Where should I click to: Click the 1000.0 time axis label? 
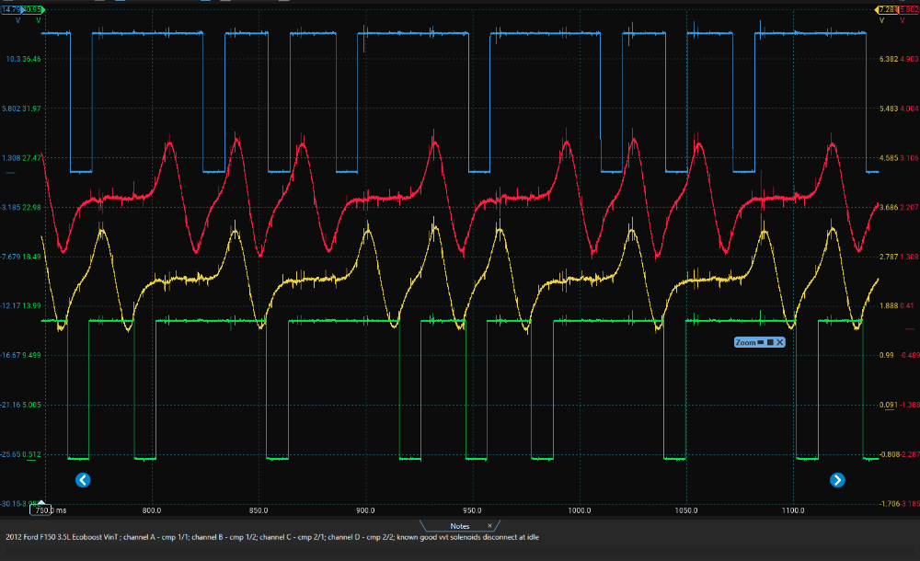point(579,509)
